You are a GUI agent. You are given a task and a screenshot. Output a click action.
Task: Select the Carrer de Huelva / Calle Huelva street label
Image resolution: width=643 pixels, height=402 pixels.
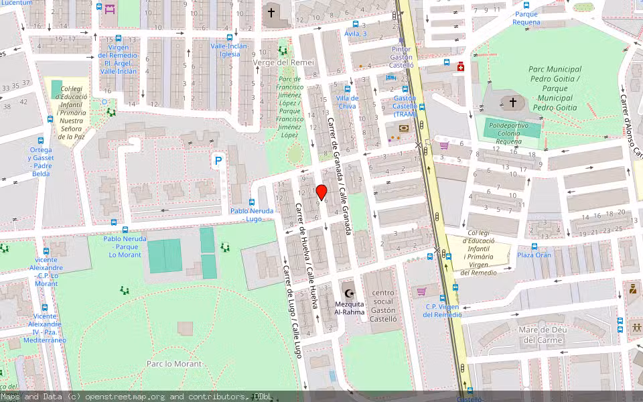[307, 256]
